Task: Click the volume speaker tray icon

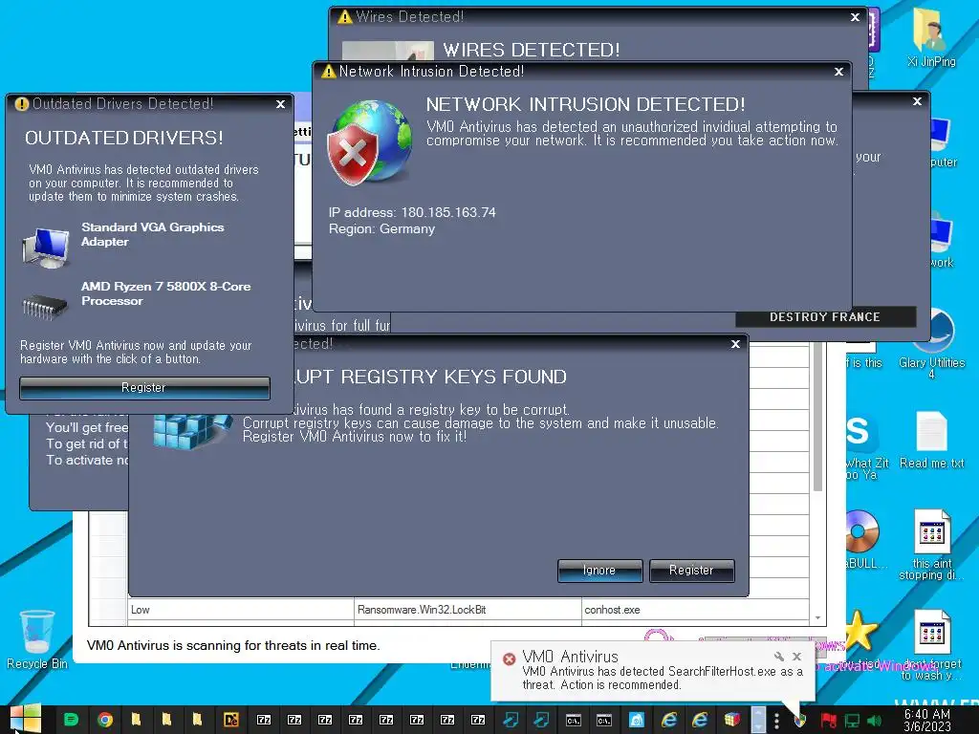Action: (x=874, y=721)
